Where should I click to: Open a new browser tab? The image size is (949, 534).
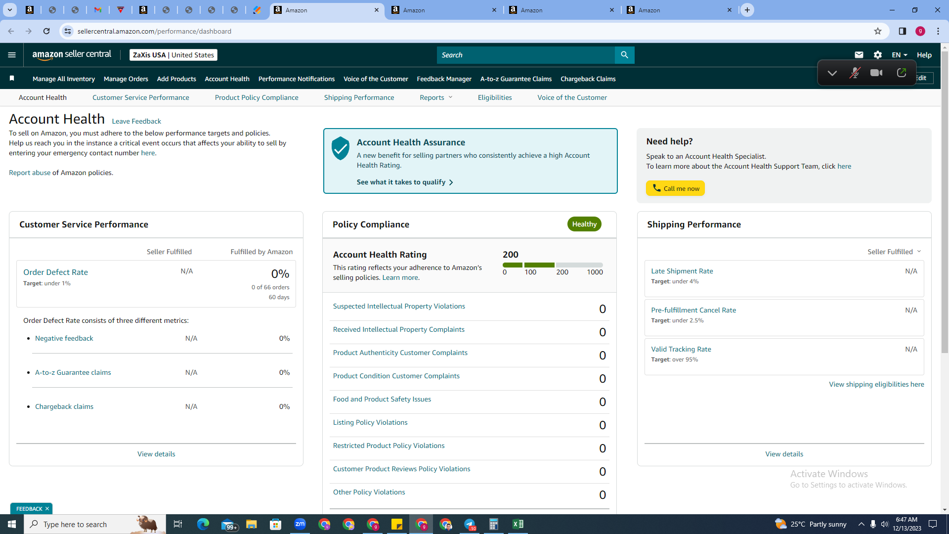747,10
